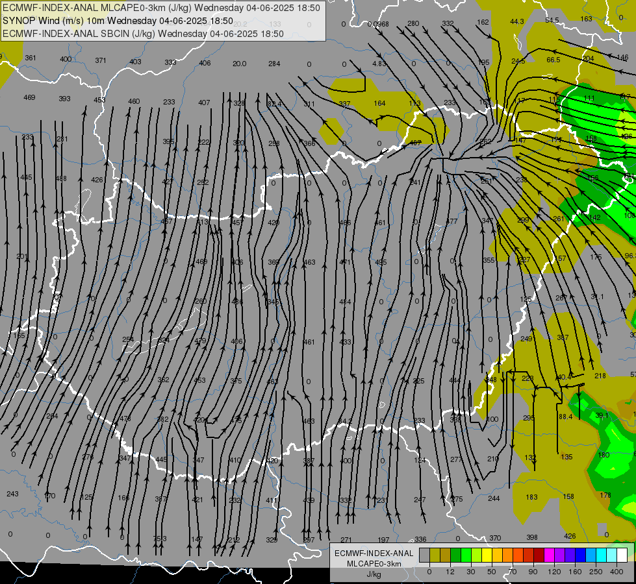Click the map value 439
Image resolution: width=636 pixels, height=584 pixels.
[309, 500]
